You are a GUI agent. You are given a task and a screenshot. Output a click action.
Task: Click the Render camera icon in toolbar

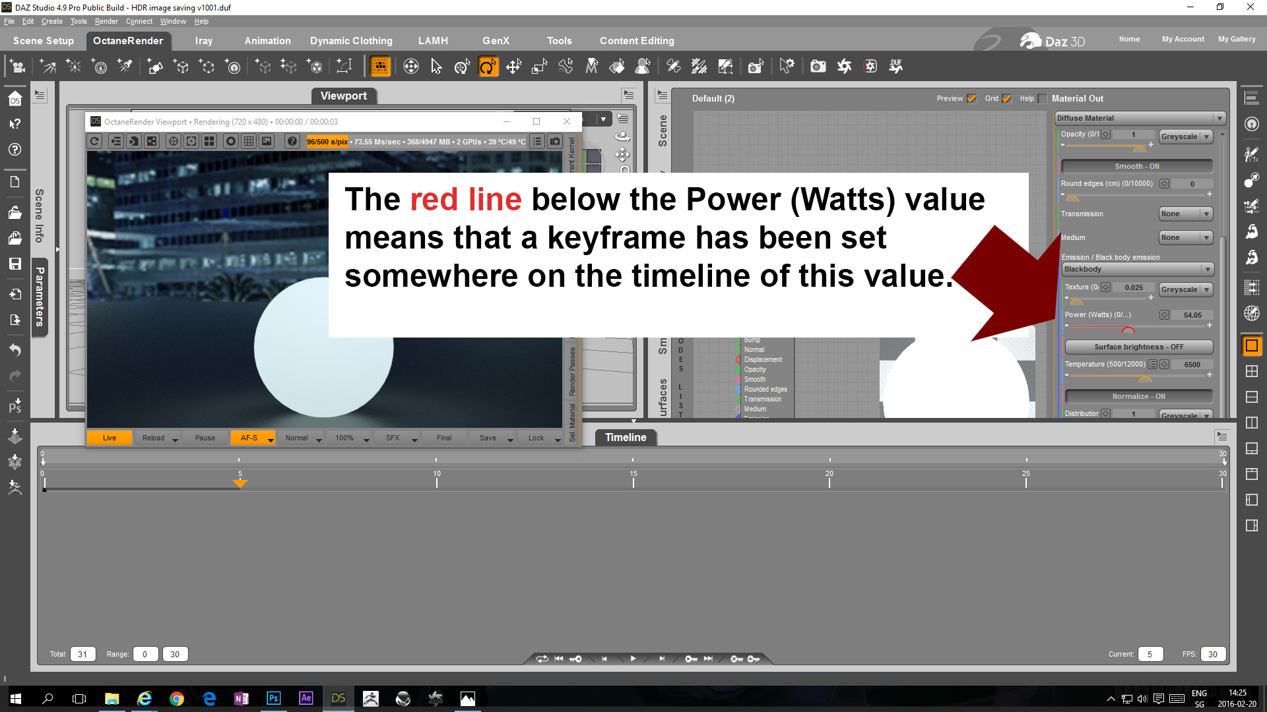pyautogui.click(x=818, y=67)
